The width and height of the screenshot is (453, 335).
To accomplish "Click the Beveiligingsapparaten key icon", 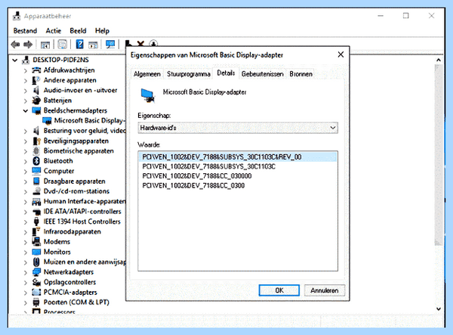I will (36, 141).
